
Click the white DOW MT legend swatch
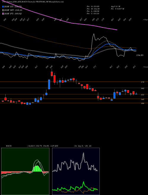coord(3,10)
